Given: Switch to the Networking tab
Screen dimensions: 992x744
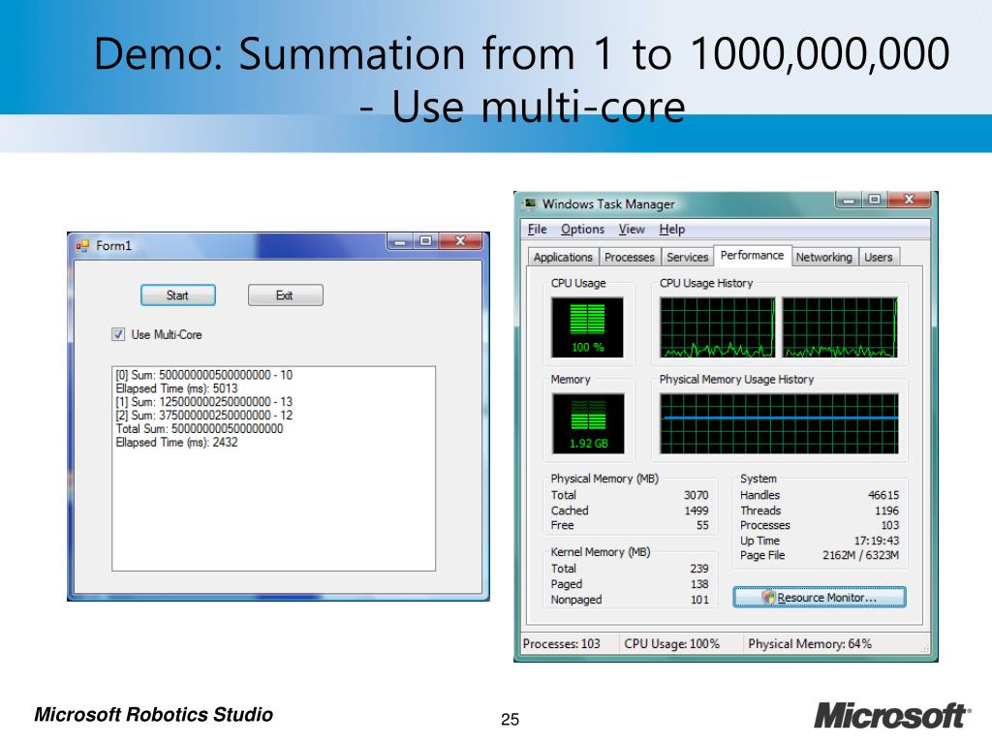Looking at the screenshot, I should point(823,257).
